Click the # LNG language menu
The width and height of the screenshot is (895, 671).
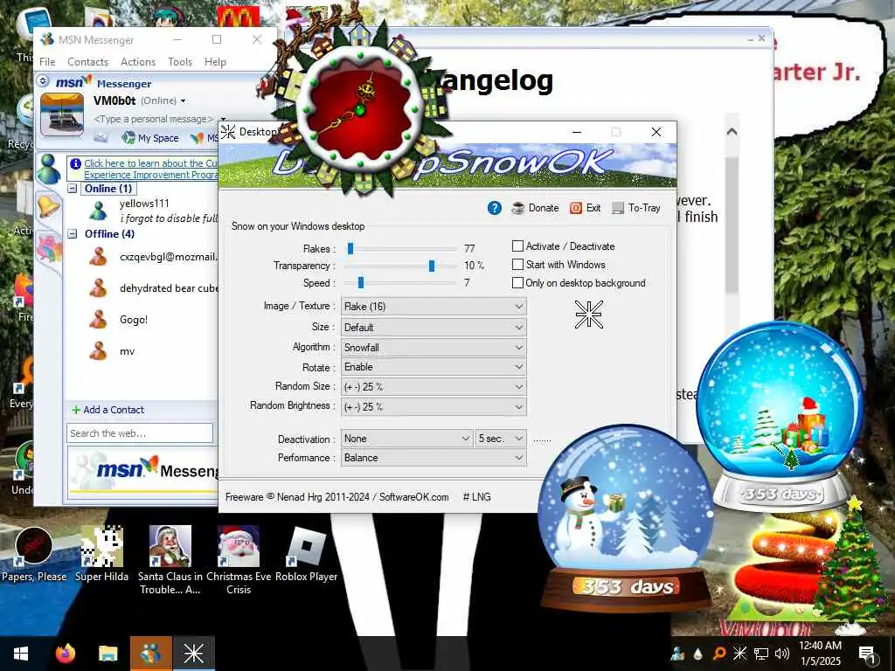coord(476,497)
